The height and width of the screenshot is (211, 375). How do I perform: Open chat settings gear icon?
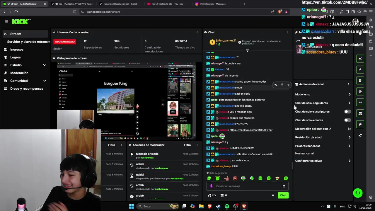click(273, 195)
